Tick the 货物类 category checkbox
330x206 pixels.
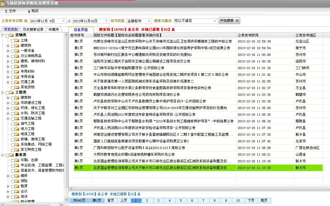click(x=8, y=35)
